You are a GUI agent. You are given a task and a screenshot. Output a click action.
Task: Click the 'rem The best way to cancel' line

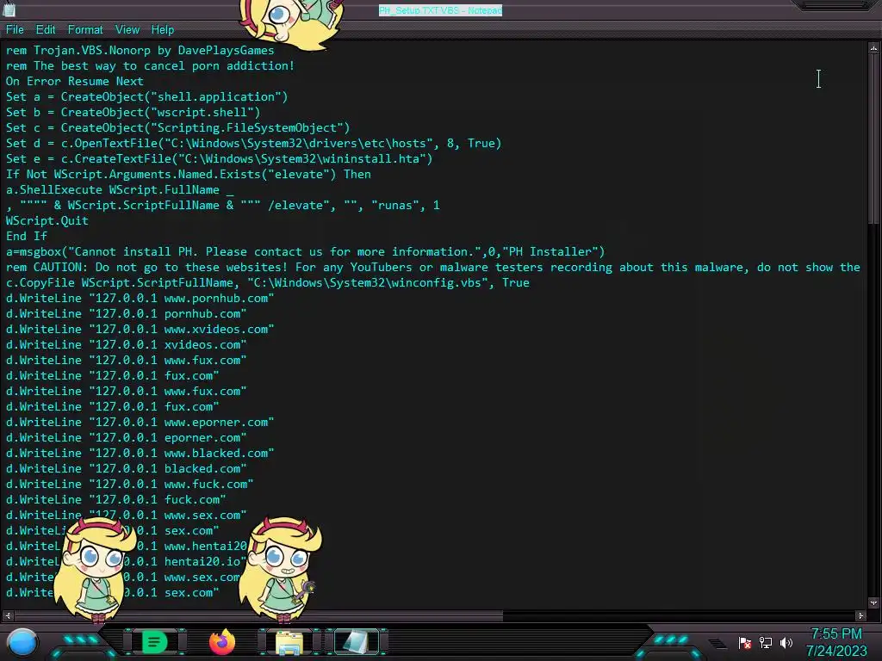click(x=150, y=65)
